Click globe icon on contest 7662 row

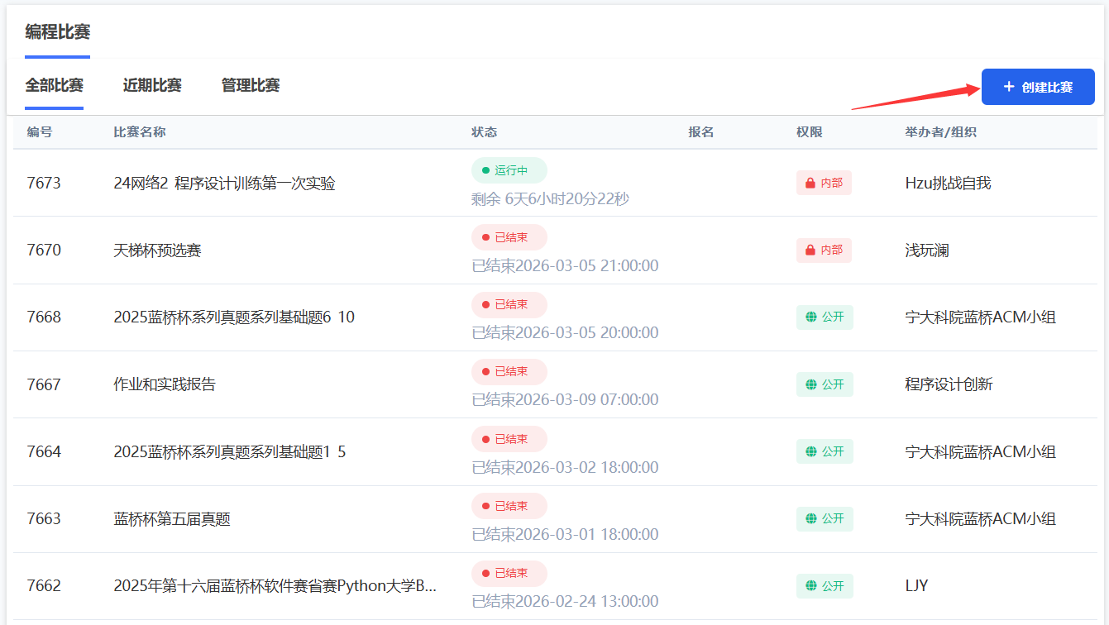click(811, 586)
